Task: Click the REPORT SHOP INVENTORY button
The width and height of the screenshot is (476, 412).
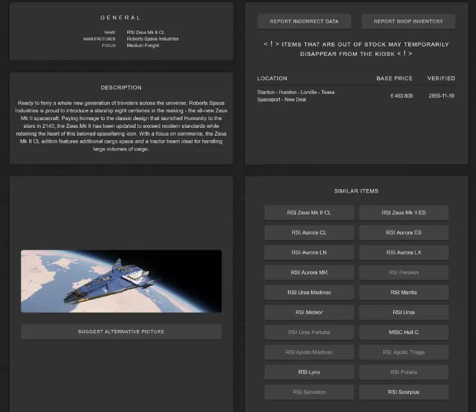Action: click(408, 21)
